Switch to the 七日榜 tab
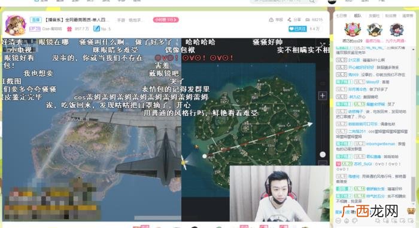 tap(341, 16)
